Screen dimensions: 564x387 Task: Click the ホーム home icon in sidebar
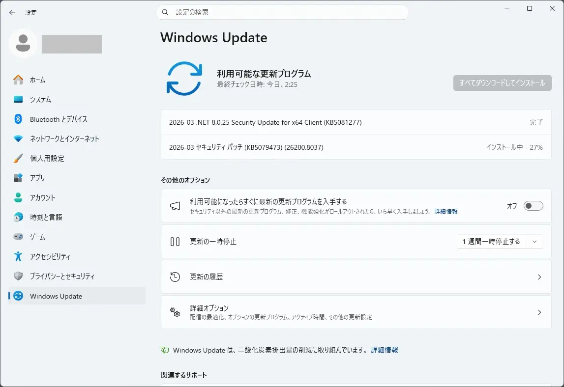(18, 80)
